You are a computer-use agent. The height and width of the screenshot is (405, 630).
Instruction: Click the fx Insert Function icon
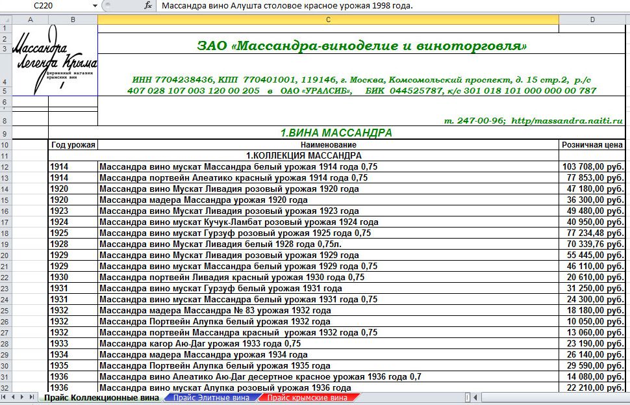coord(148,6)
